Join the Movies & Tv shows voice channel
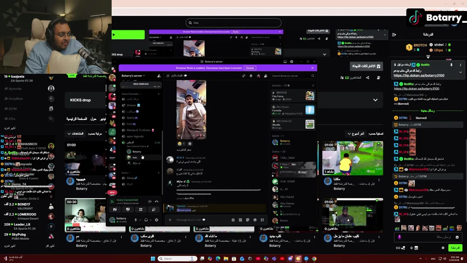Image resolution: width=467 pixels, height=263 pixels. tap(140, 130)
